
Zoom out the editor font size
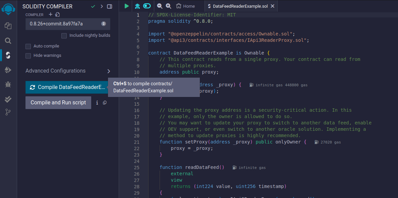[x=160, y=6]
